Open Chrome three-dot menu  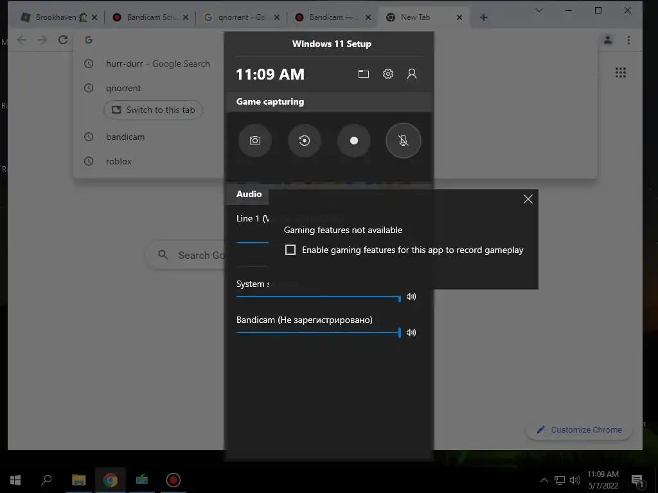click(628, 40)
